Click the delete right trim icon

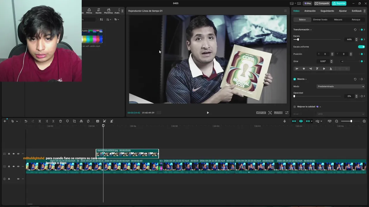(54, 121)
